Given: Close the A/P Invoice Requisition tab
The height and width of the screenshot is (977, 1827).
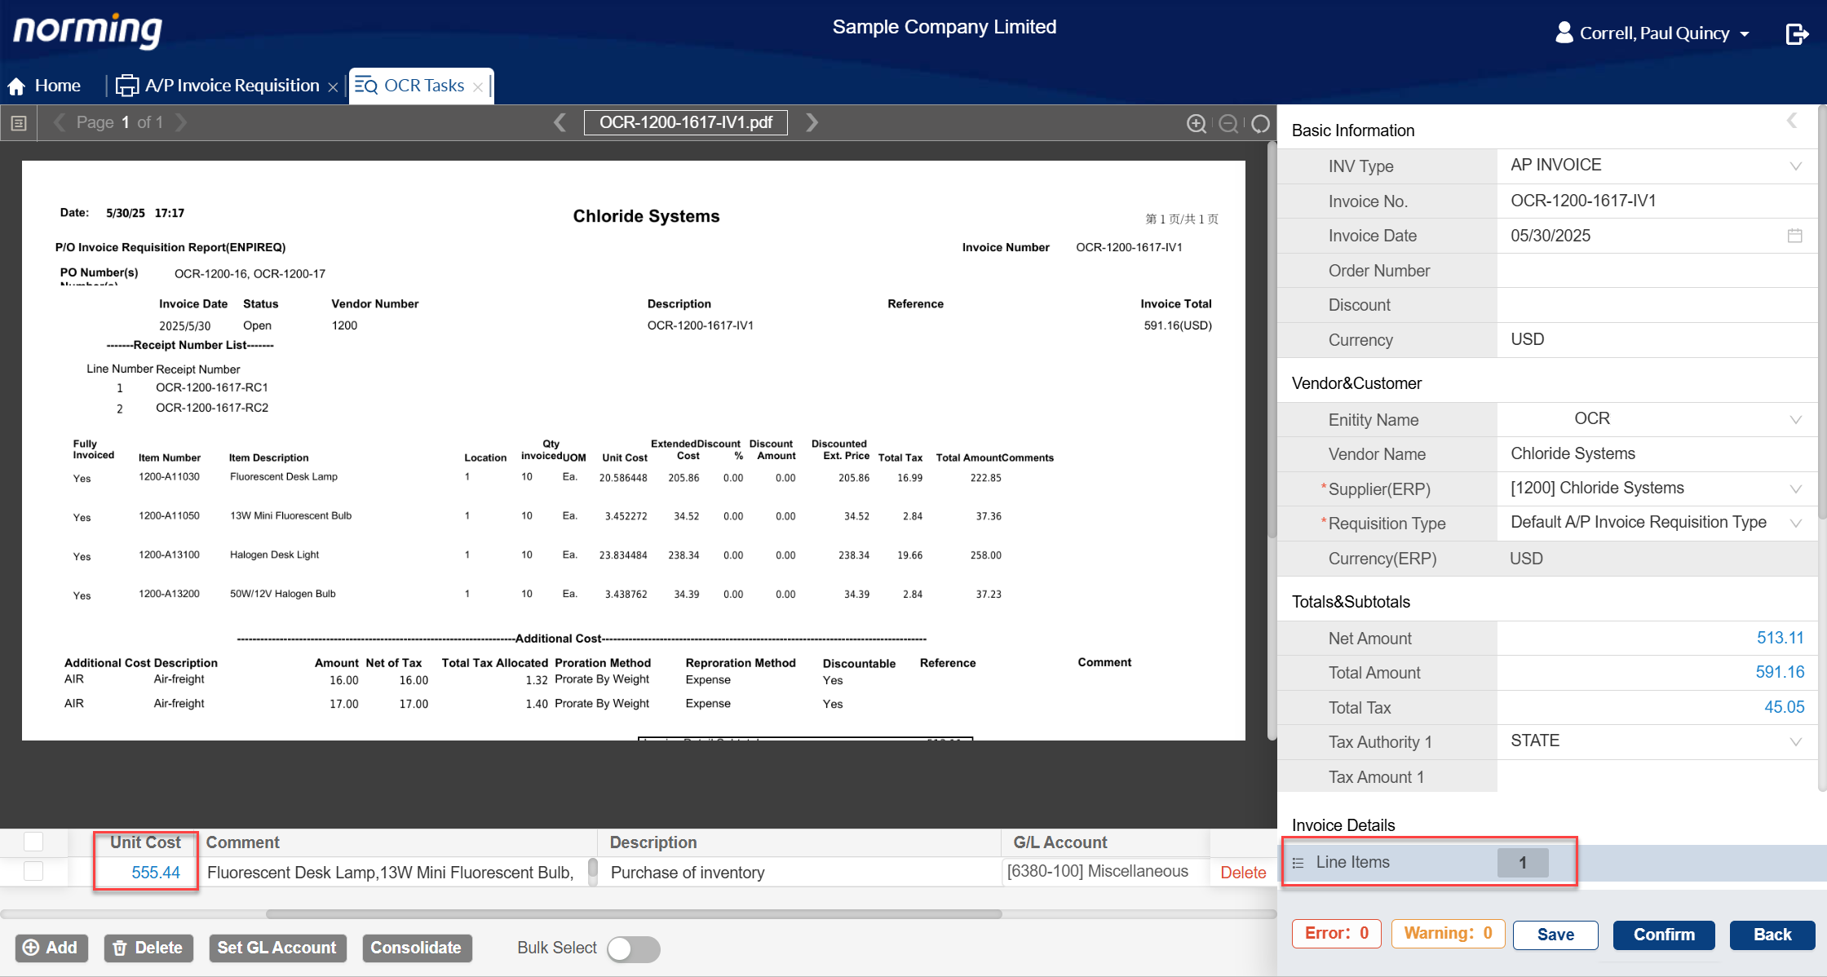Looking at the screenshot, I should pyautogui.click(x=333, y=87).
